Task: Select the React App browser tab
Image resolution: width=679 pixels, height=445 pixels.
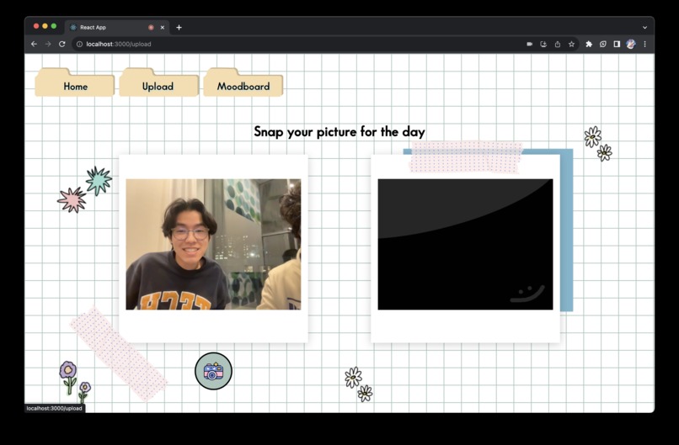Action: click(x=117, y=27)
